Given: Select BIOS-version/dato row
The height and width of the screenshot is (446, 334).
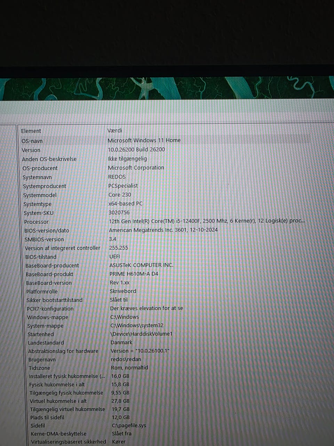Looking at the screenshot, I should (47, 231).
